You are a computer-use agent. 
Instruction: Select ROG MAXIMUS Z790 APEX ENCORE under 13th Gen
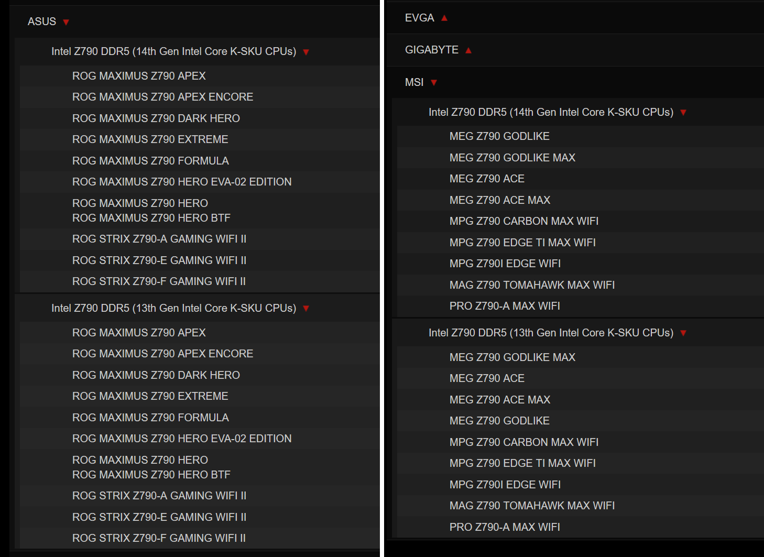coord(162,354)
